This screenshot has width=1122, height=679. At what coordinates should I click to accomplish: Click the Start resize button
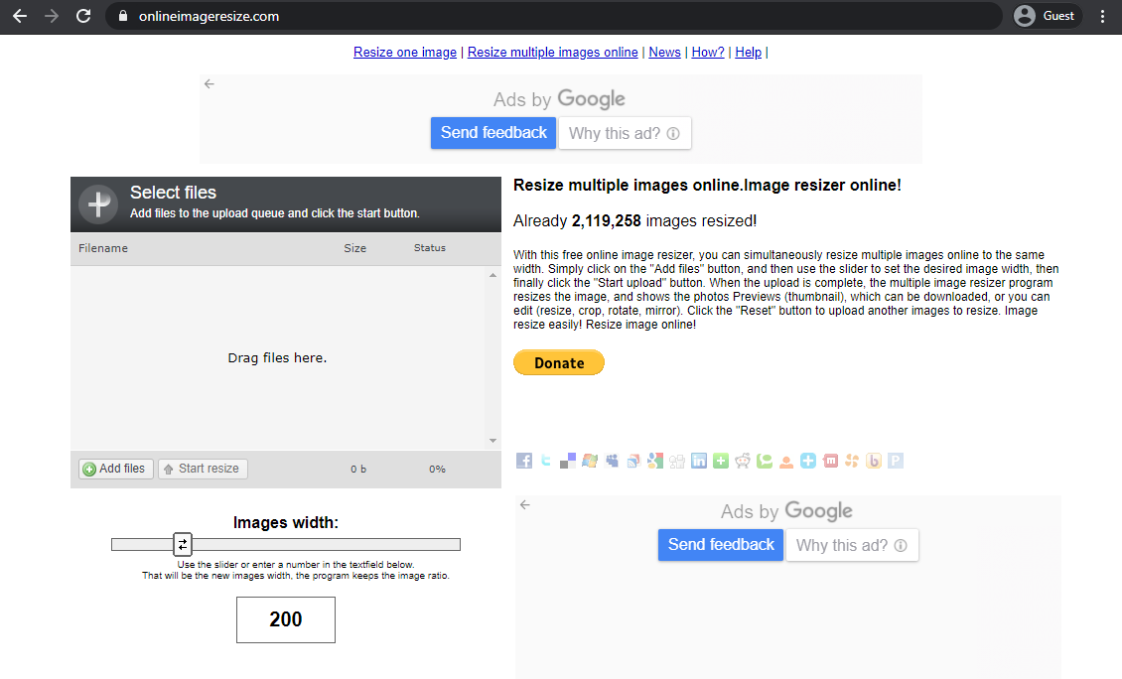[x=203, y=469]
